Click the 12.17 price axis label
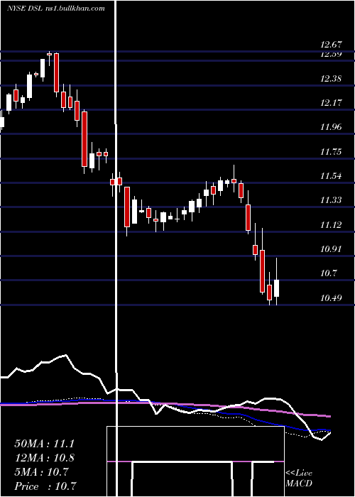Screen dimensions: 355x497 [331, 102]
